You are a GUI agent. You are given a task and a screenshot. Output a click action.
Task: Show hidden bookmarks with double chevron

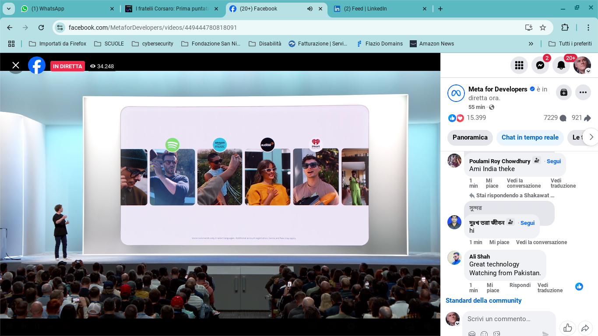(531, 44)
